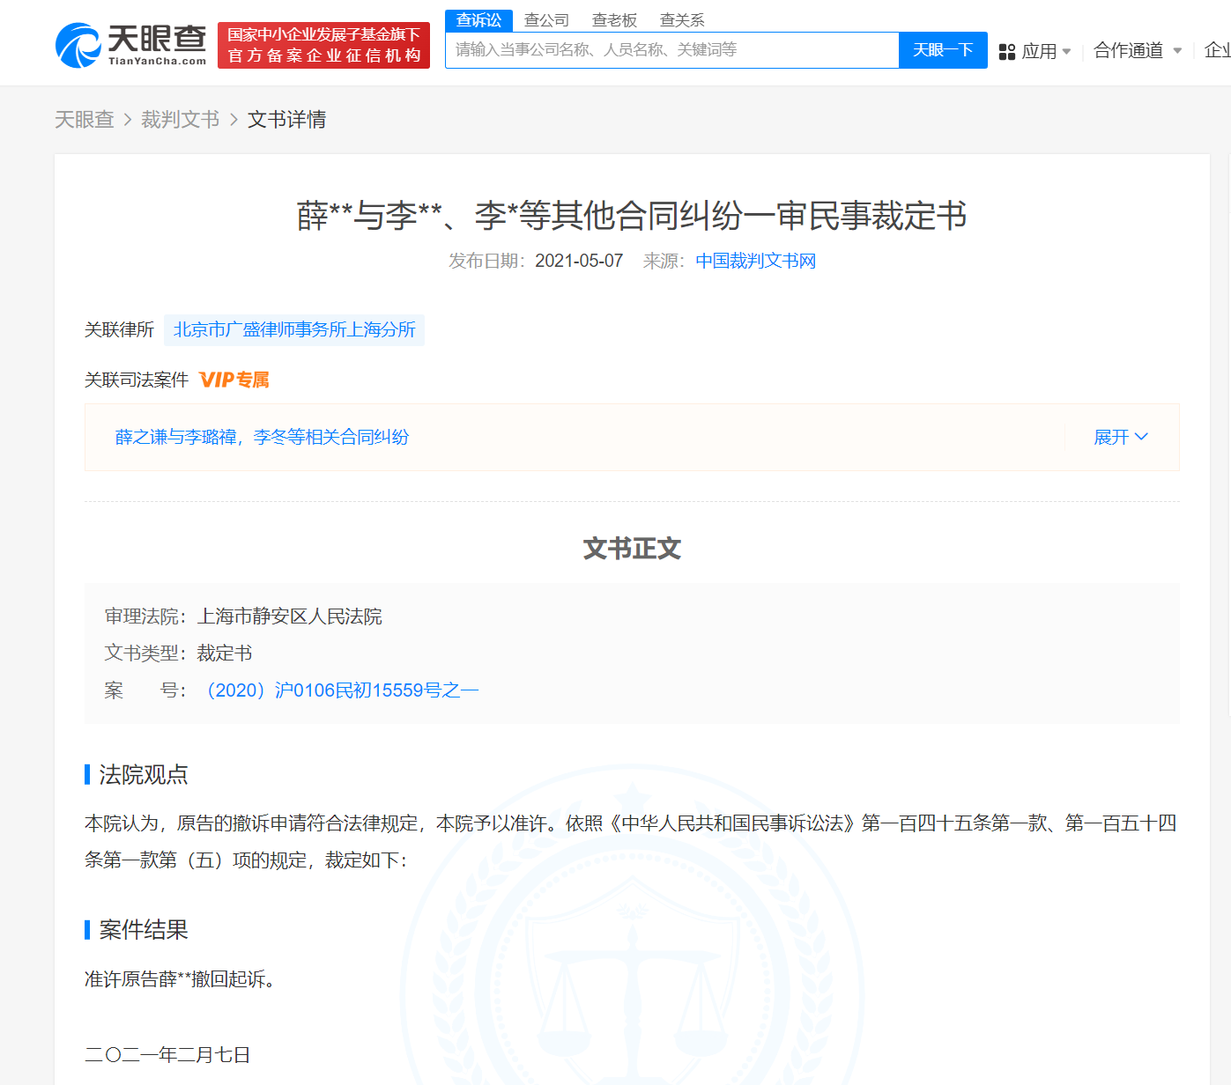The height and width of the screenshot is (1085, 1231).
Task: Click the VIP专属 badge
Action: [234, 380]
